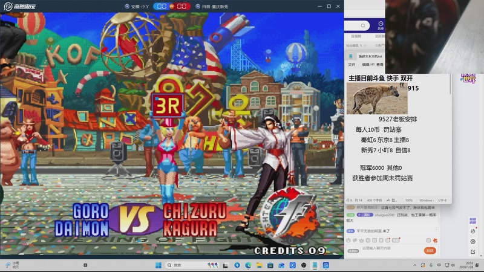Click the crown icon in the chat toolbar
484x272 pixels.
(x=361, y=240)
